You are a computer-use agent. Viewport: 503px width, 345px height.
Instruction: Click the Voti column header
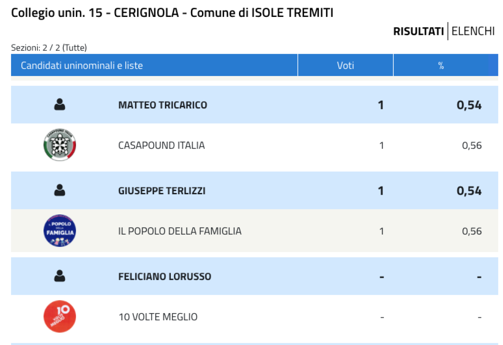click(x=346, y=65)
